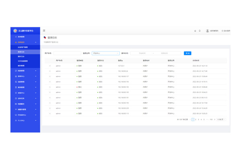The image size is (241, 160).
Task: Select the logout link at the top right
Action: point(226,31)
